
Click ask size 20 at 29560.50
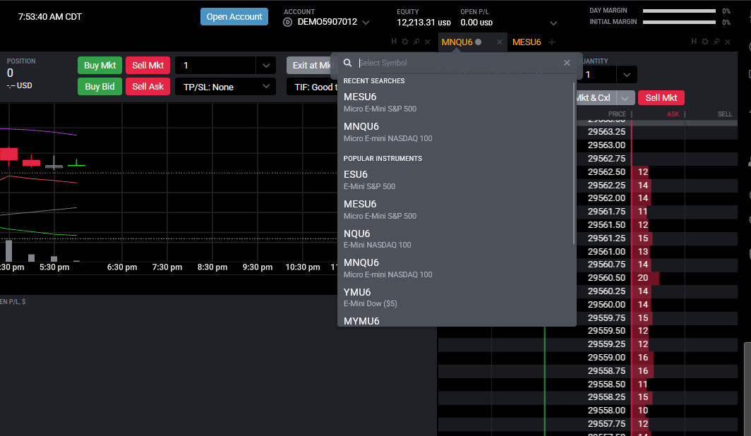(643, 277)
